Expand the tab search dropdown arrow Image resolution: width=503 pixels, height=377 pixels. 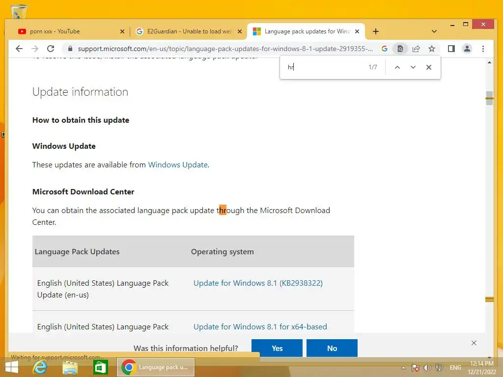pyautogui.click(x=434, y=31)
